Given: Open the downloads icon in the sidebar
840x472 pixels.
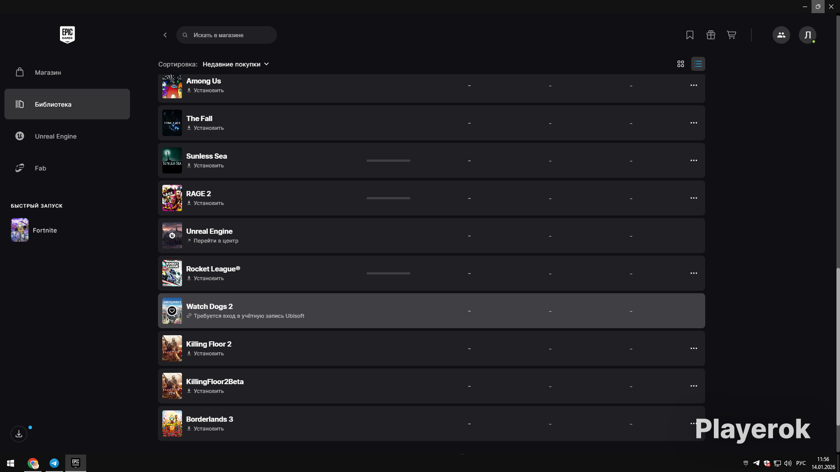Looking at the screenshot, I should coord(19,434).
